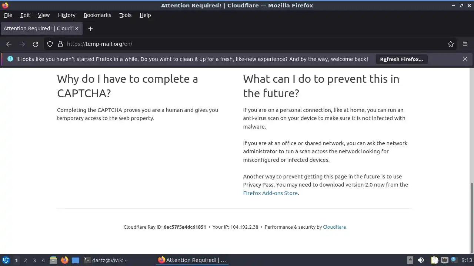This screenshot has width=474, height=266.
Task: Open the Edit menu
Action: point(25,15)
